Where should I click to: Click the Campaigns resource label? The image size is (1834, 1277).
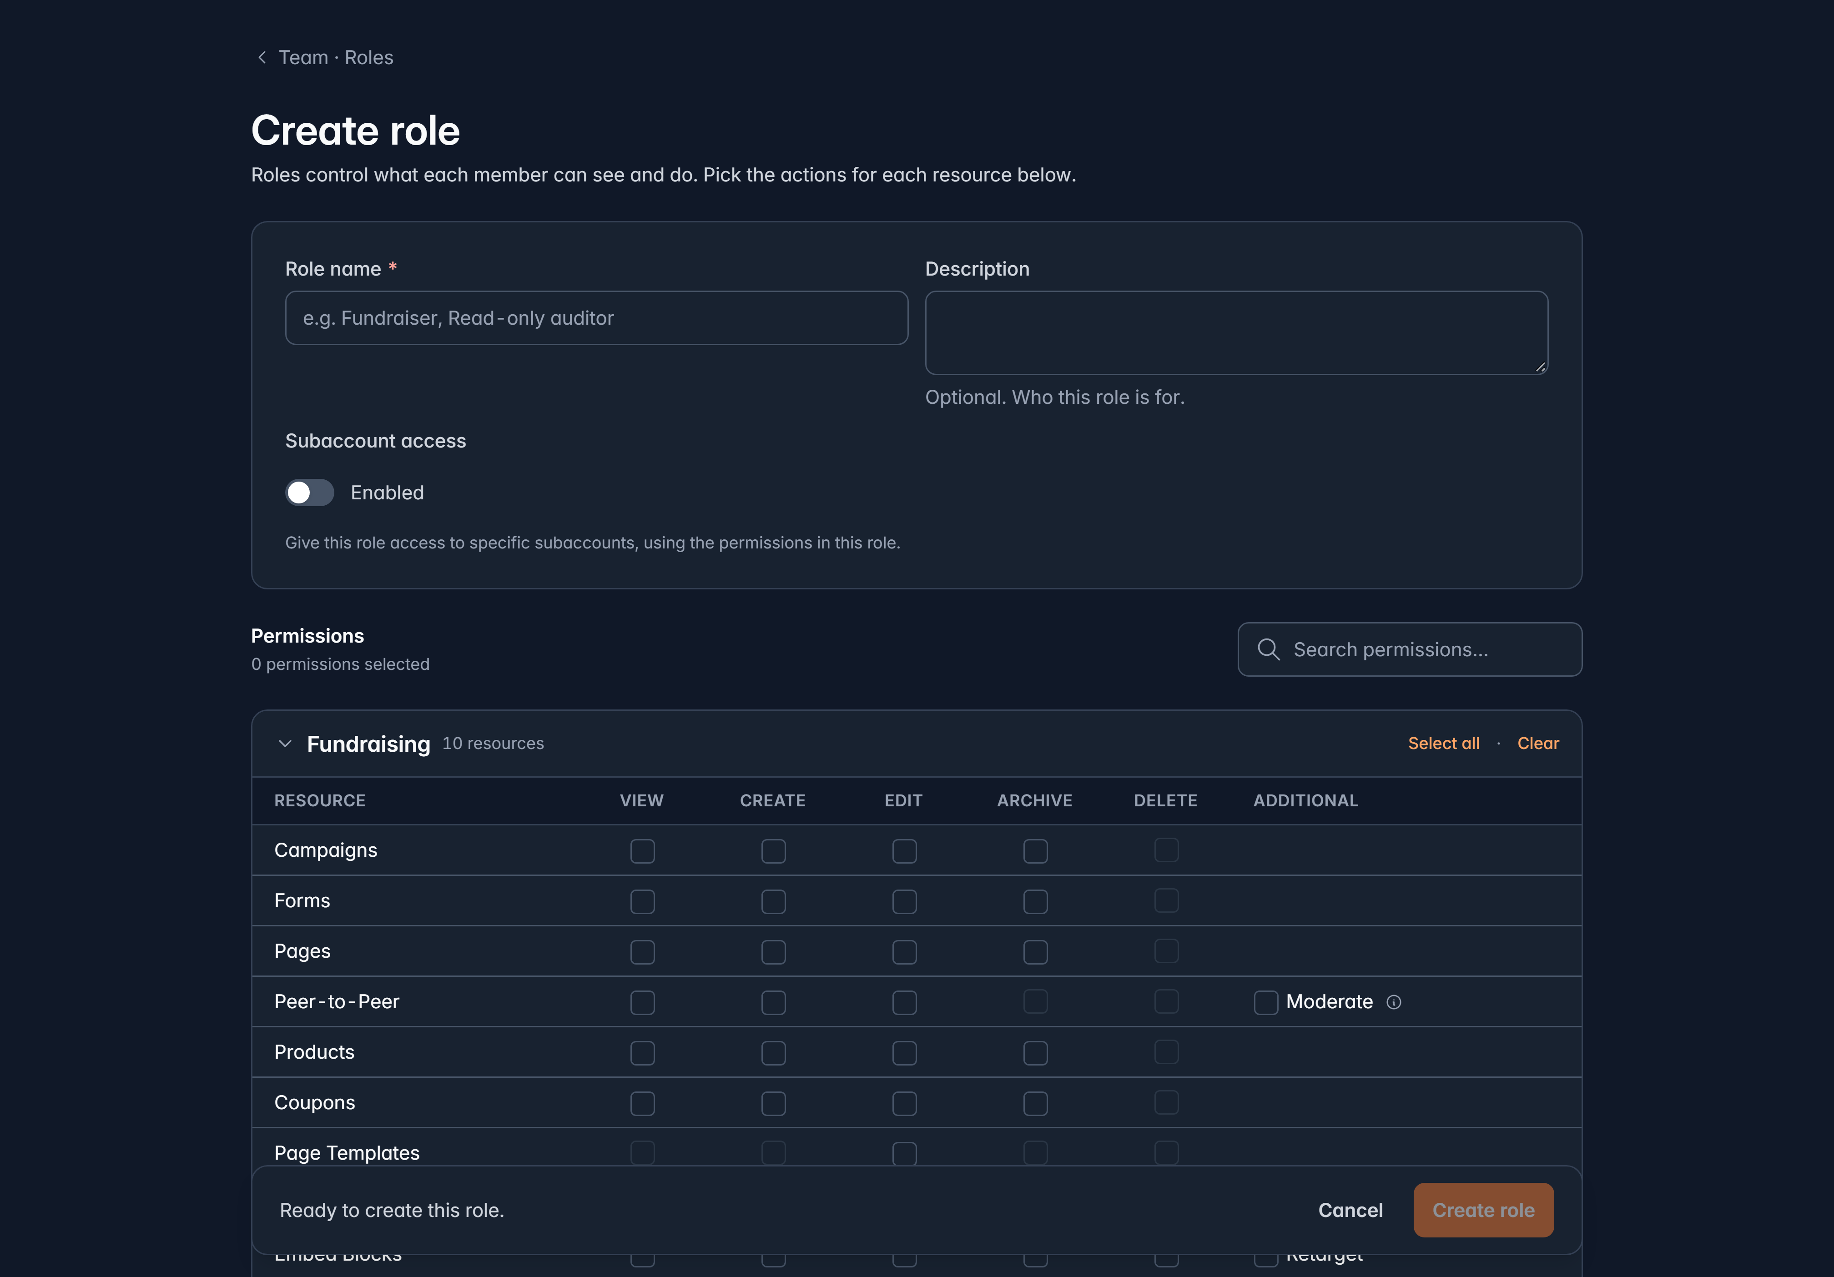coord(326,850)
